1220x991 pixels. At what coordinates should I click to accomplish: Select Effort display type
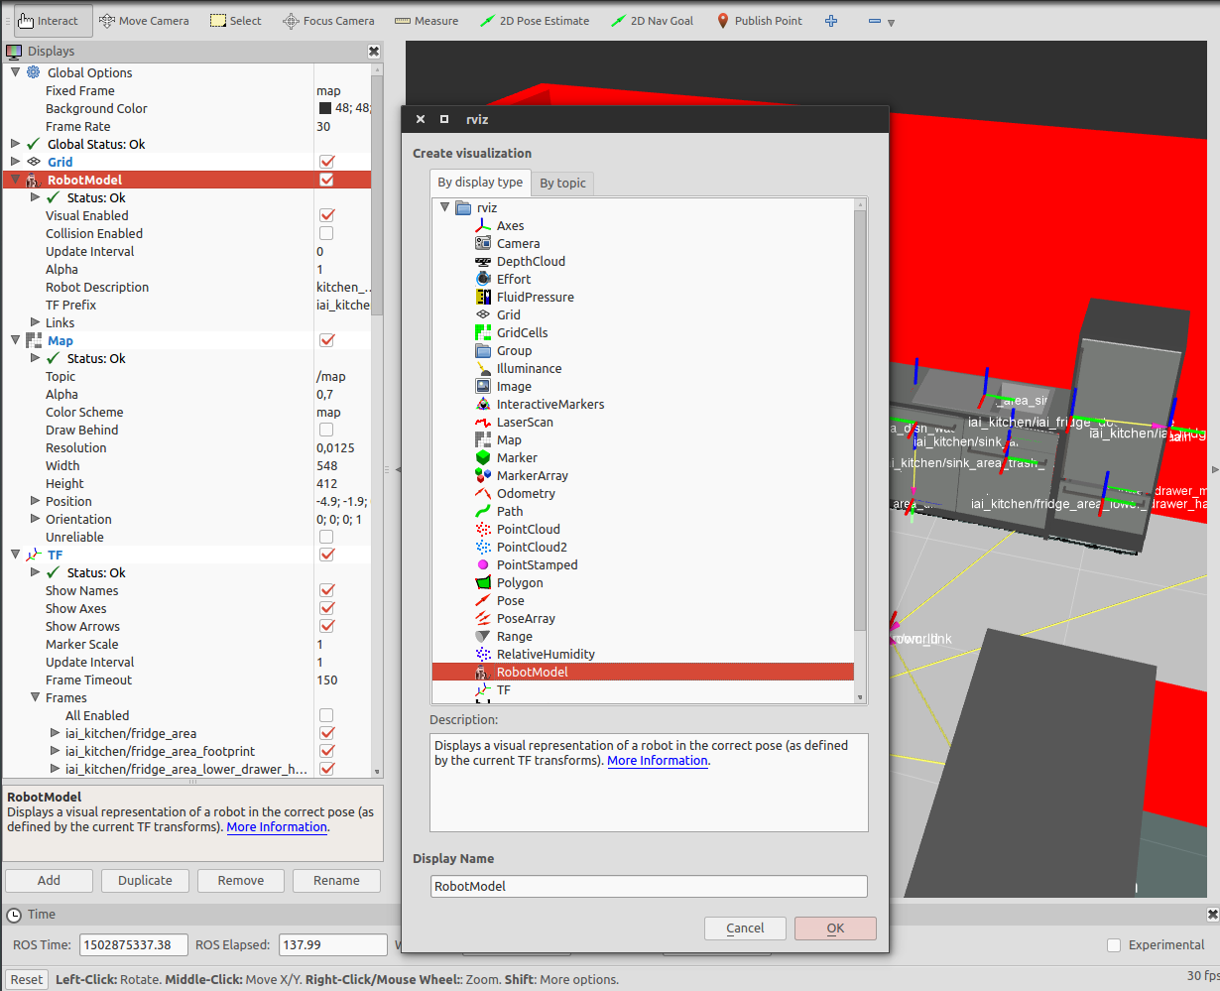click(514, 279)
